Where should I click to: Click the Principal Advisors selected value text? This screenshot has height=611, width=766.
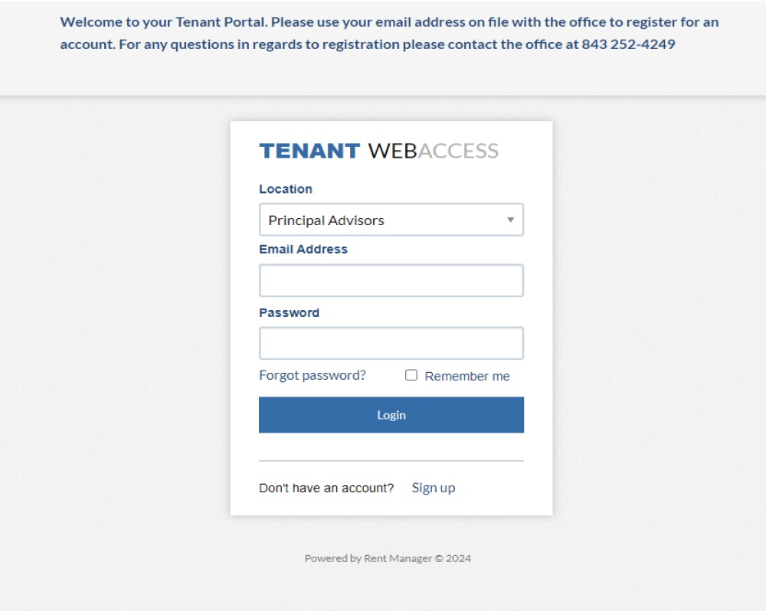point(326,221)
